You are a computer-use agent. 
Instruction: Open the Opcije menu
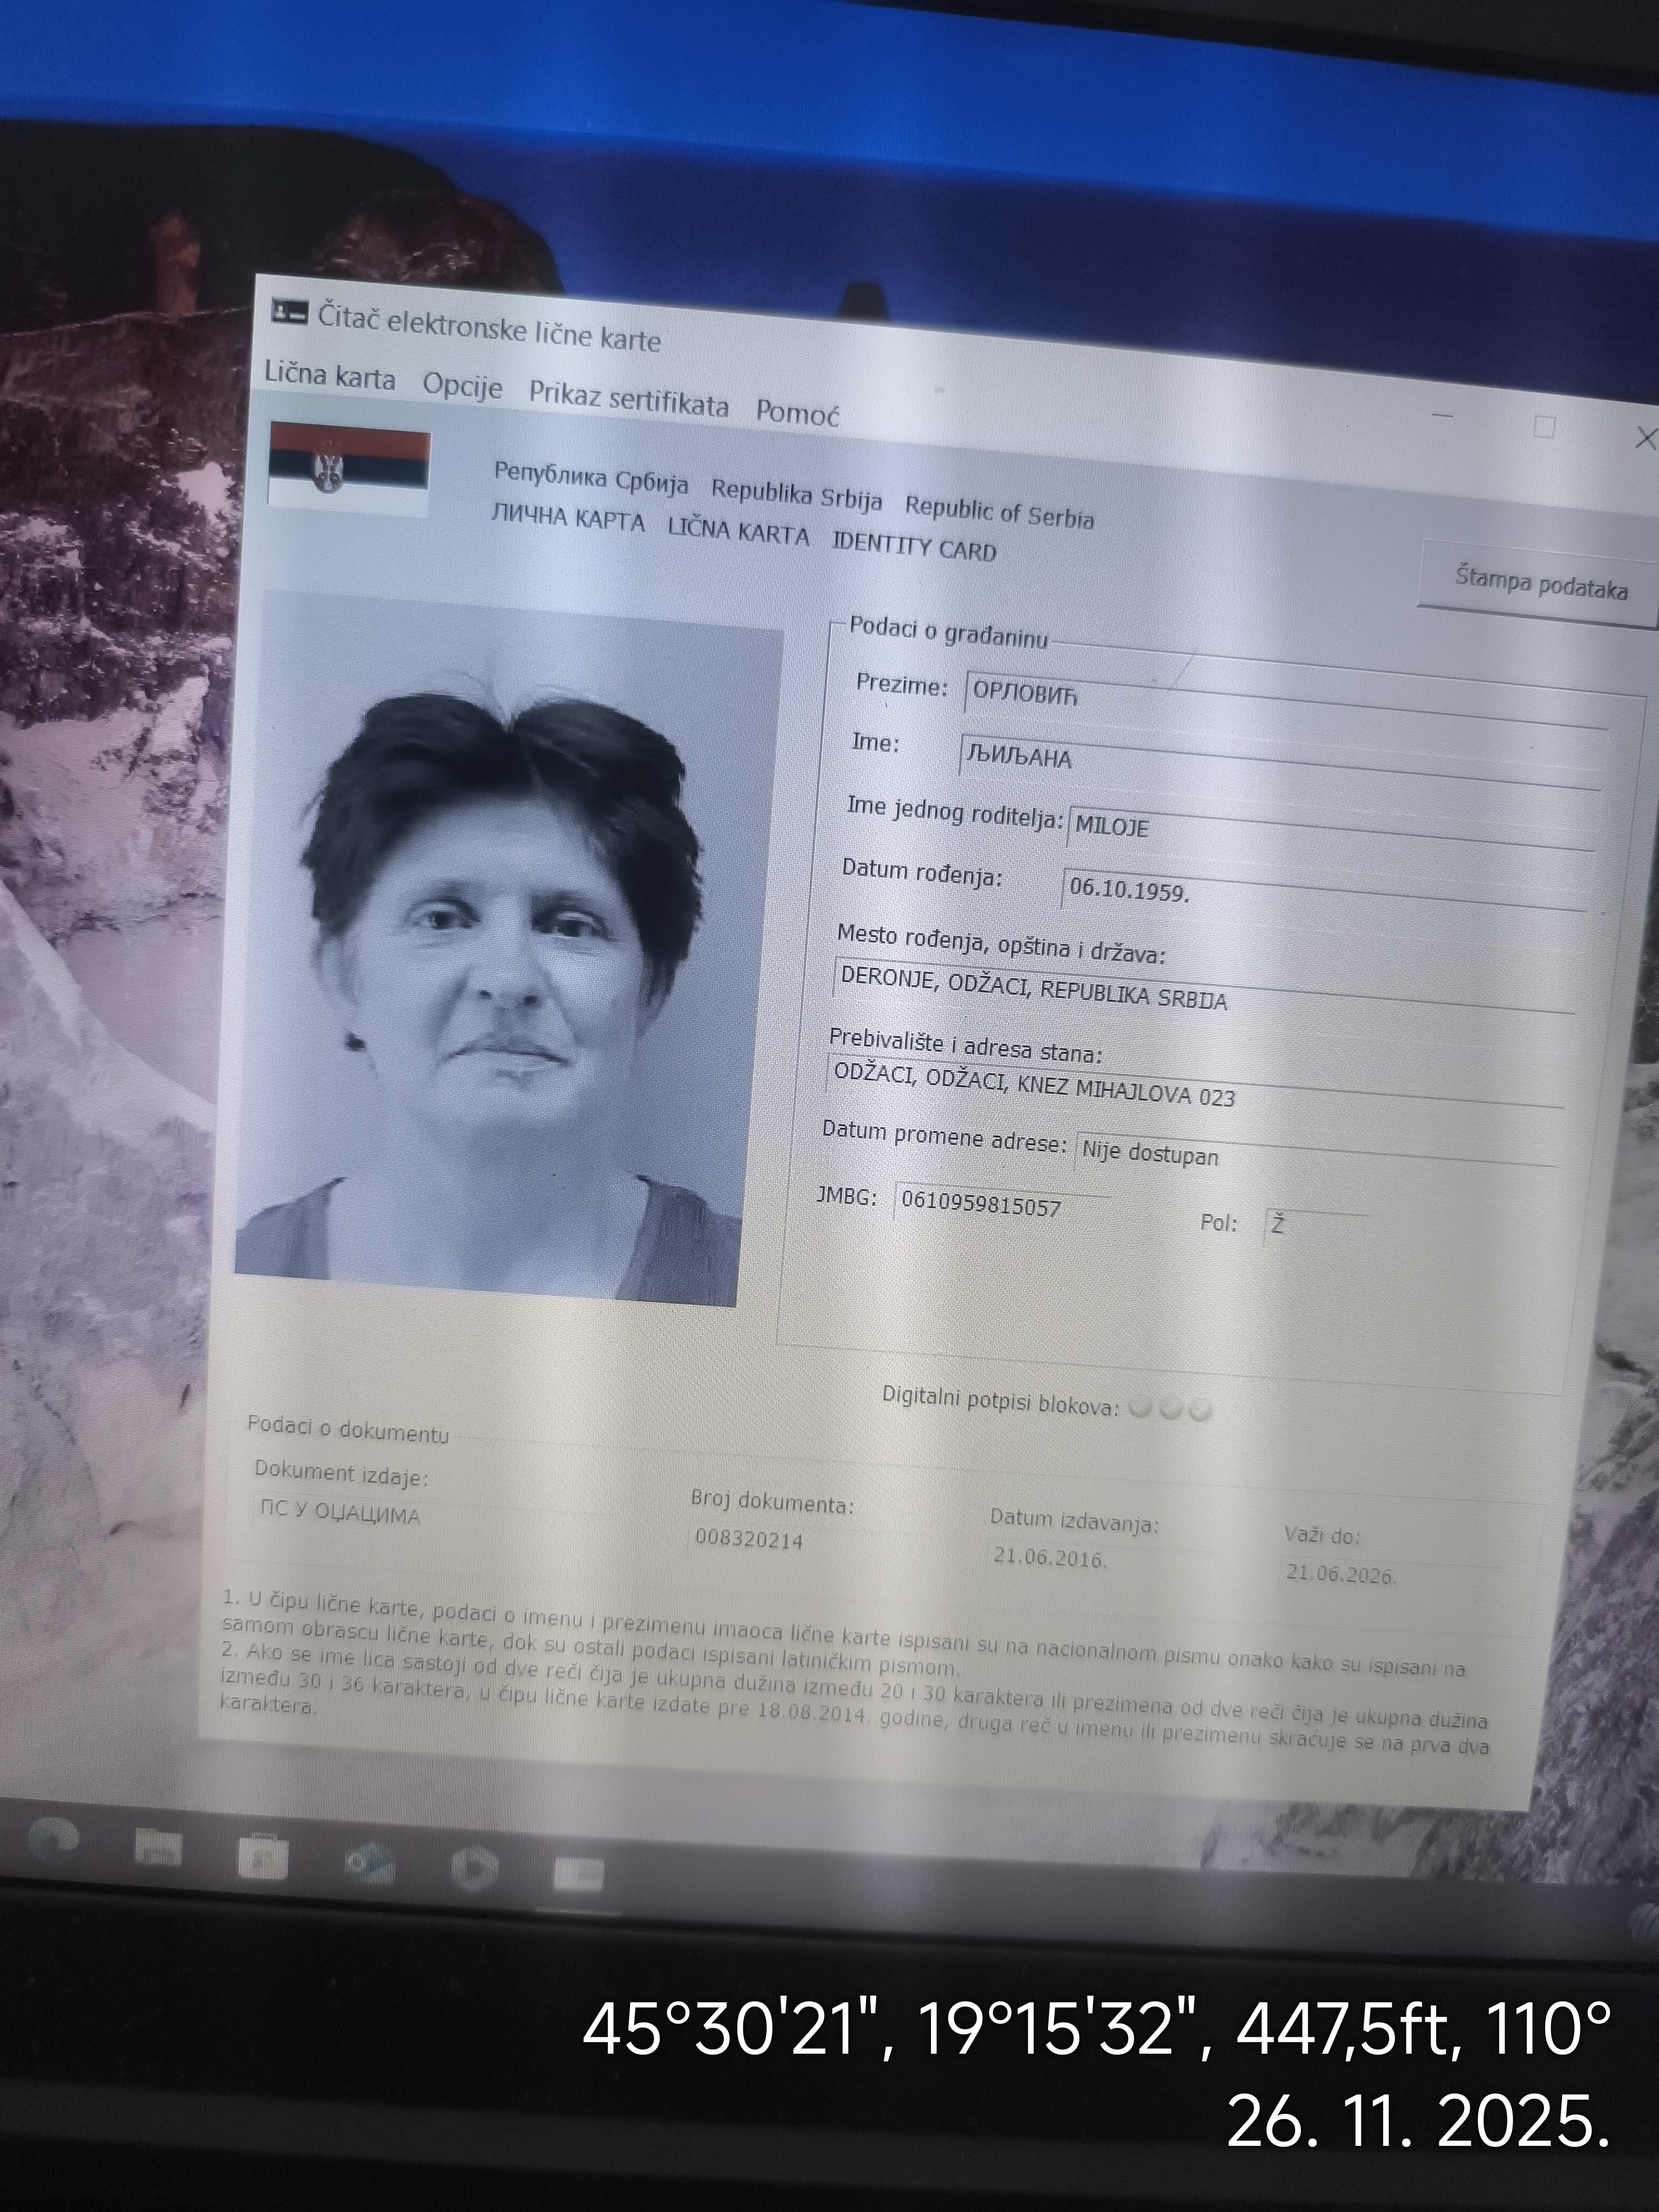(x=462, y=386)
